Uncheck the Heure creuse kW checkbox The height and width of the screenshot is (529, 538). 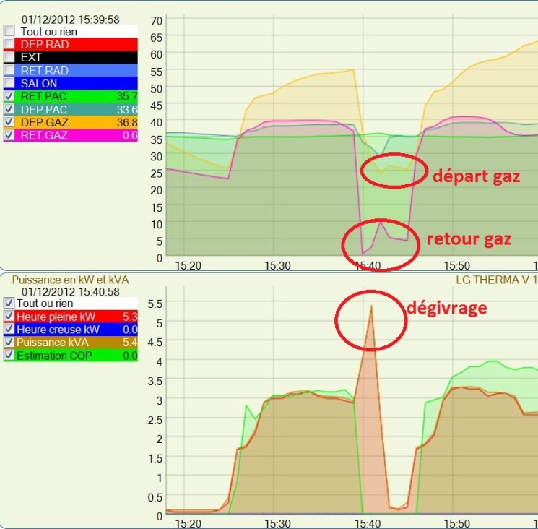(9, 330)
